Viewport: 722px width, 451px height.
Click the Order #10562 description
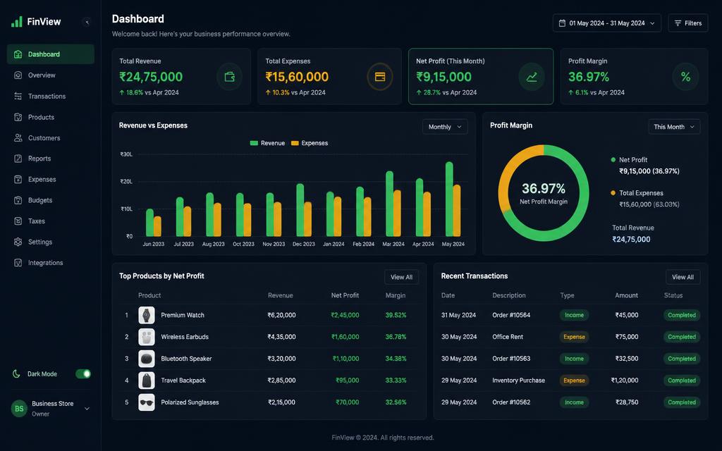point(511,402)
